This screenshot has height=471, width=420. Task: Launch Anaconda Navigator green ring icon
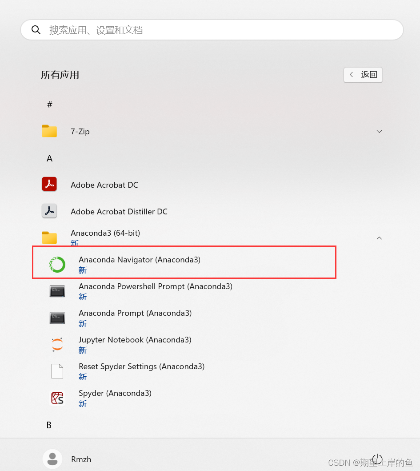coord(57,265)
